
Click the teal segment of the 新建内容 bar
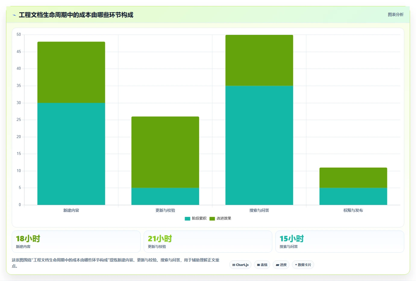click(x=71, y=154)
